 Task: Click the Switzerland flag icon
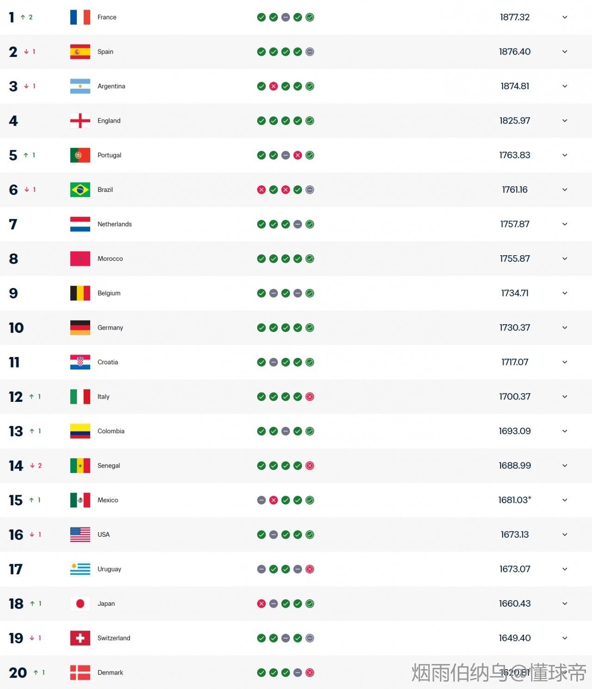pos(80,638)
